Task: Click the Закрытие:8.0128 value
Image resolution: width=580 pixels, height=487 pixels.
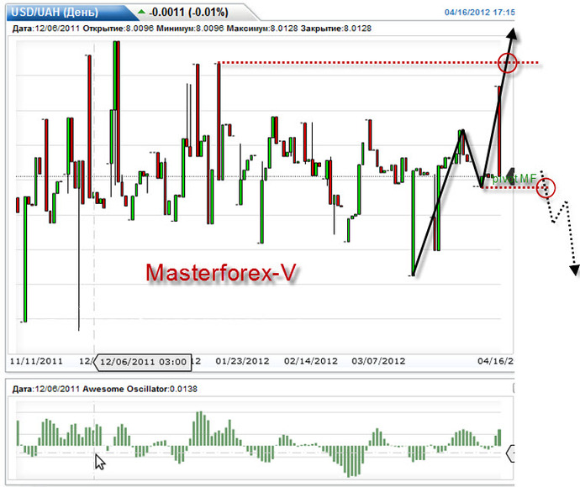Action: click(336, 29)
